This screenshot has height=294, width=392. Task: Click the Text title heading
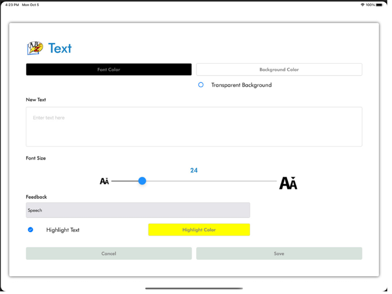(60, 48)
